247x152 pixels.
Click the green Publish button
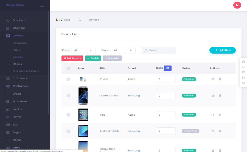point(93,58)
